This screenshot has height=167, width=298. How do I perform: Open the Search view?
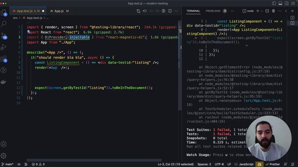[x=4, y=24]
